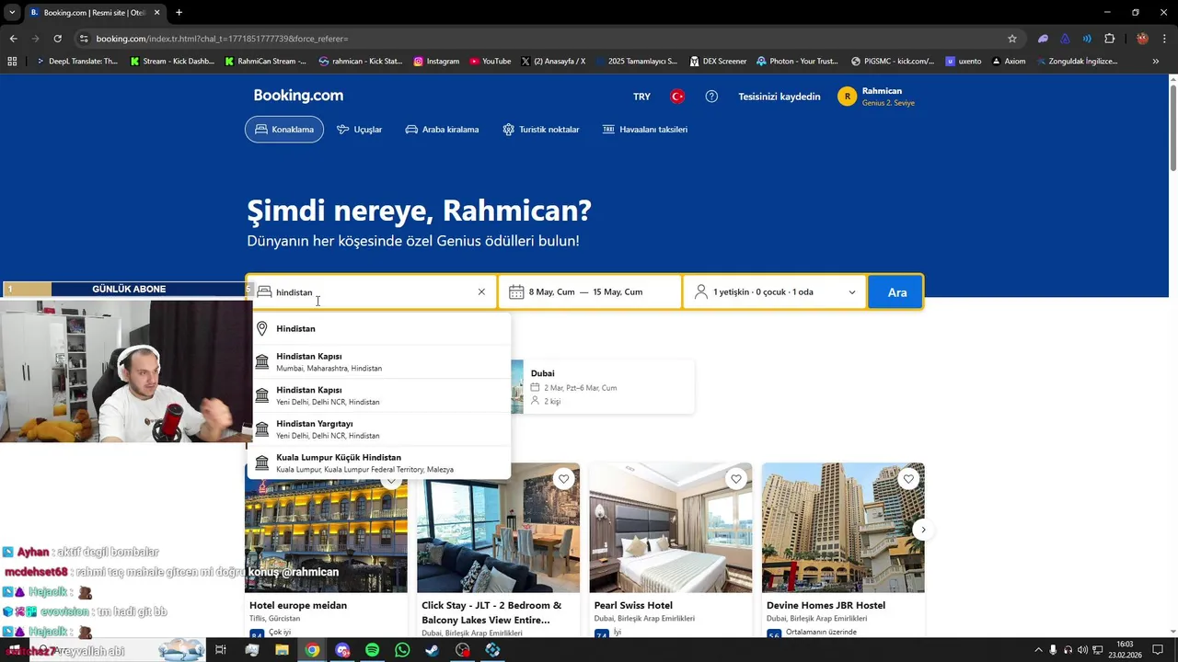Screen dimensions: 1178x662
Task: Open WhatsApp from taskbar
Action: click(x=402, y=650)
